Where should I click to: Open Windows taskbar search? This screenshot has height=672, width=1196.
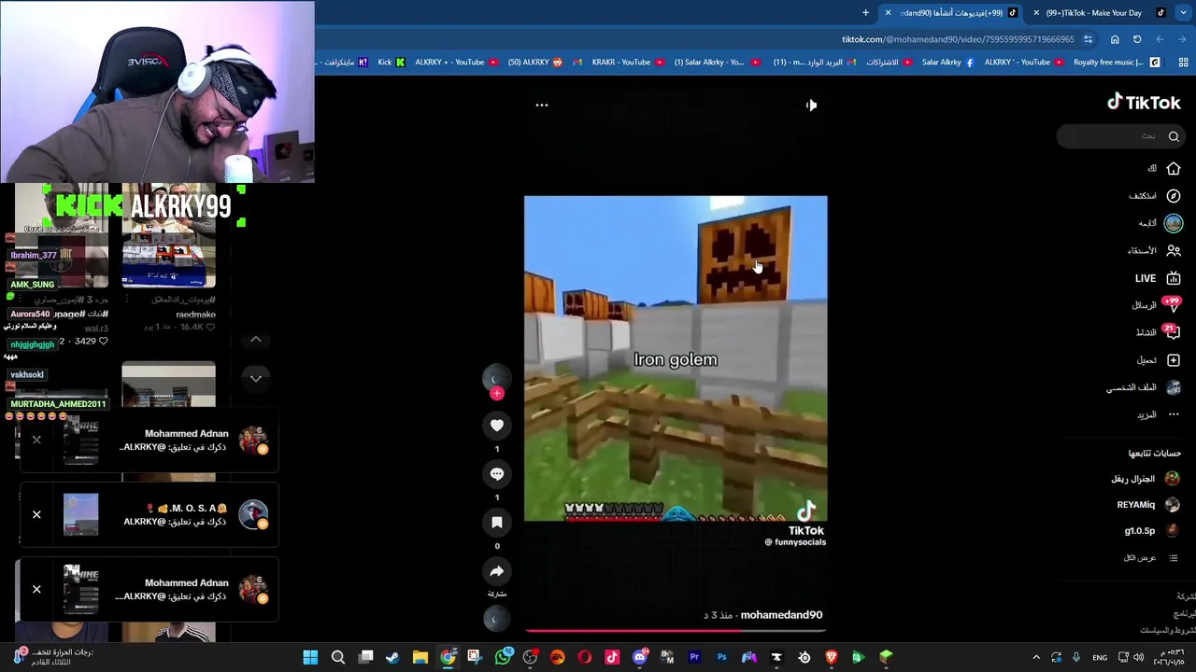tap(338, 658)
